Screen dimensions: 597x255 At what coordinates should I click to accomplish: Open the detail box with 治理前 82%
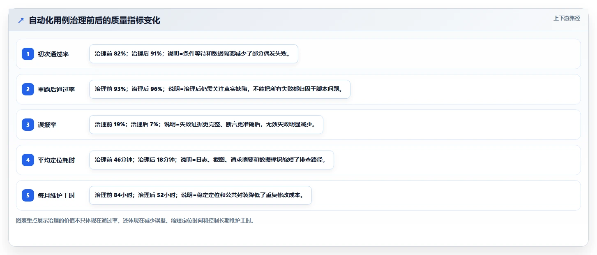pos(194,54)
